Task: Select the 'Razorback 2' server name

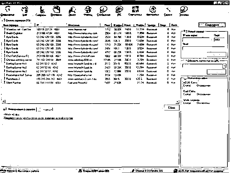Action: click(x=13, y=79)
